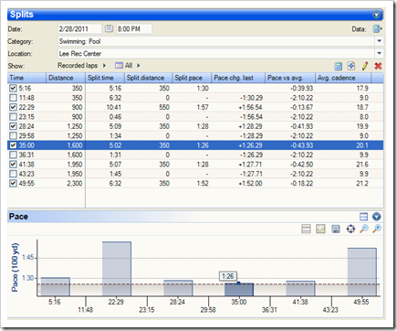Select the highlighted 35:00 chart bar
The image size is (397, 331).
tap(239, 290)
